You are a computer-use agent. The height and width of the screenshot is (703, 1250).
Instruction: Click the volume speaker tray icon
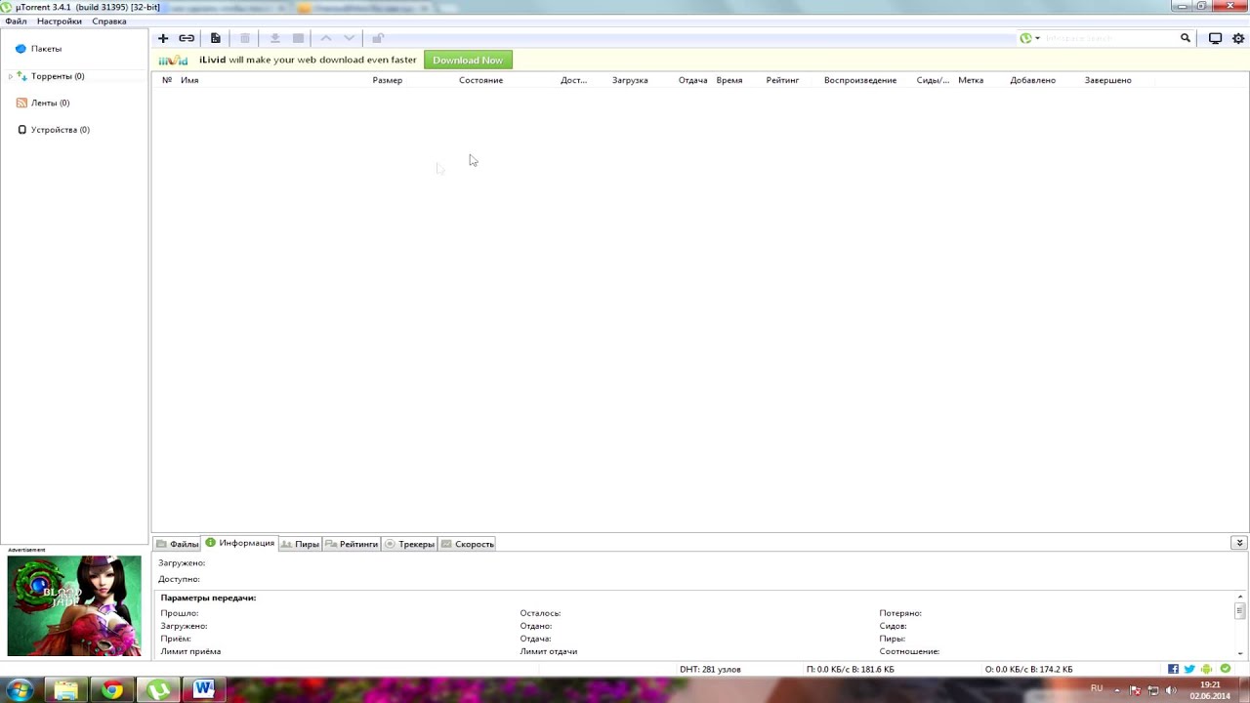[x=1171, y=690]
